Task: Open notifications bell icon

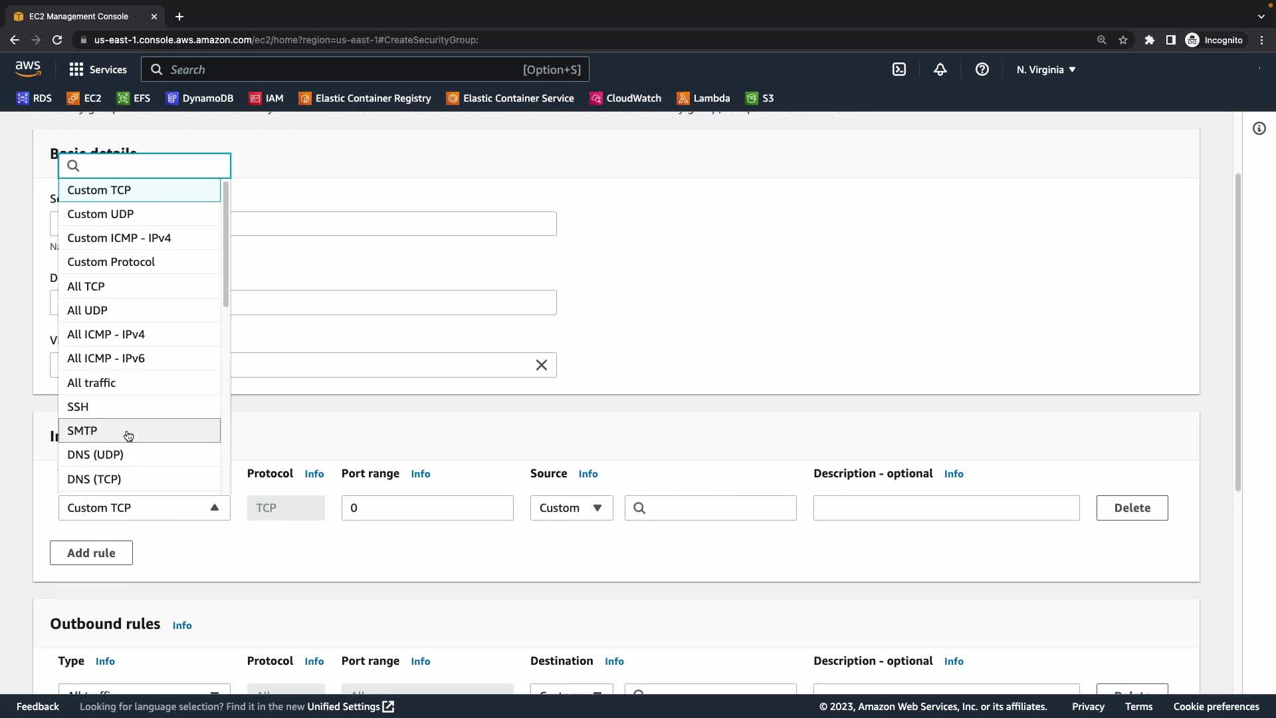Action: click(x=940, y=70)
